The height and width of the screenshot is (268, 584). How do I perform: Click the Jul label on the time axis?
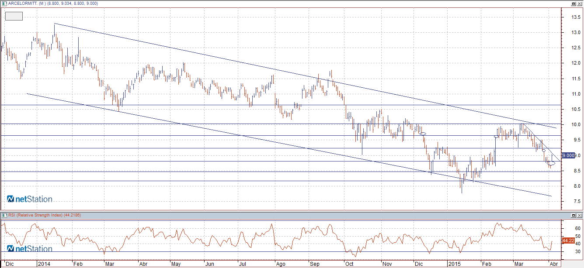(243, 264)
